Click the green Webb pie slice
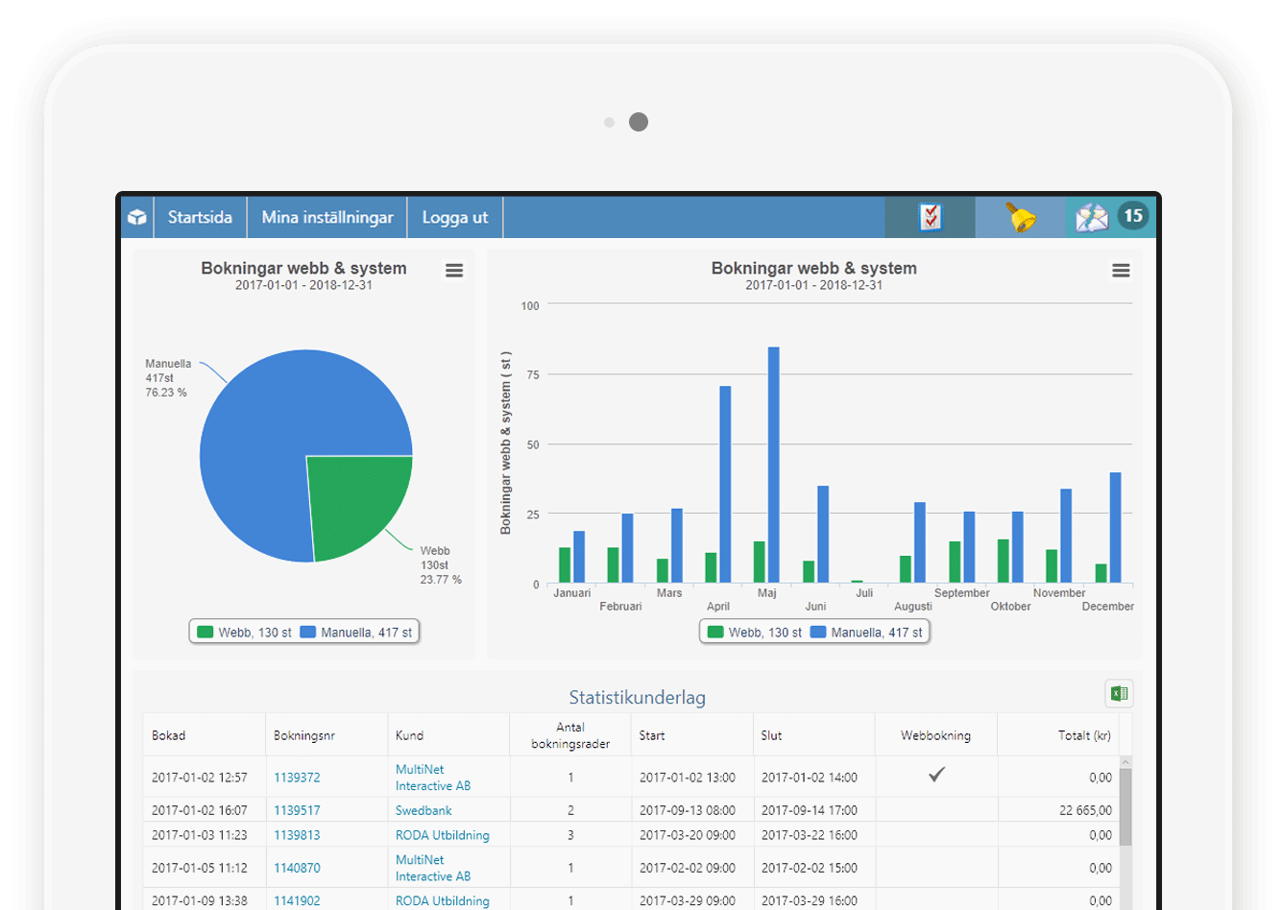The image size is (1283, 910). (355, 499)
